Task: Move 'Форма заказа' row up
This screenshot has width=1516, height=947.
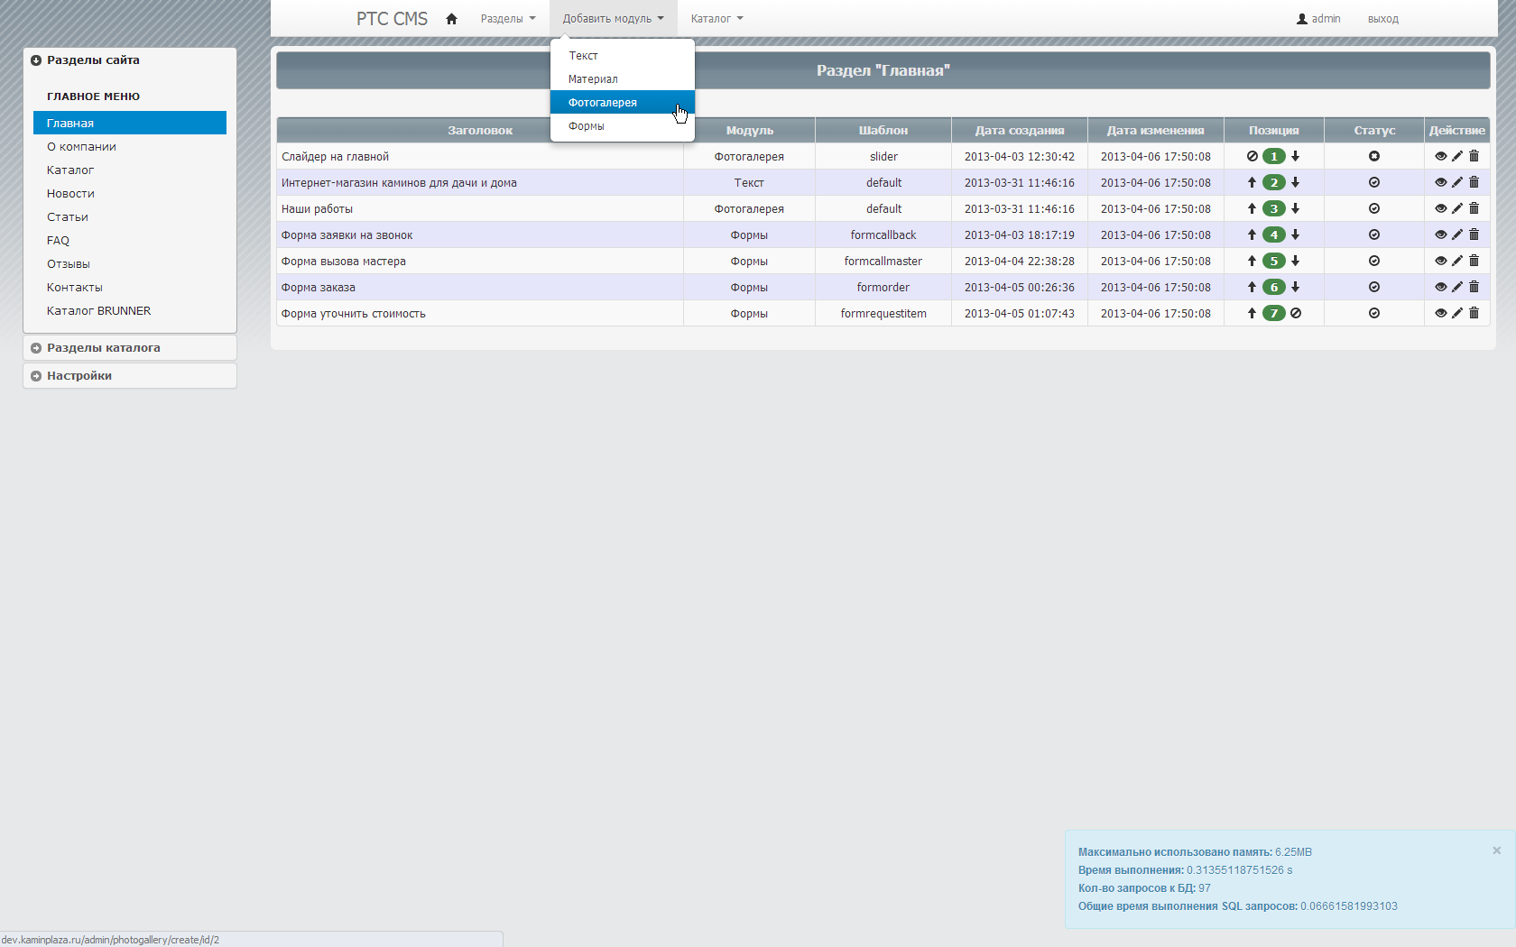Action: pyautogui.click(x=1252, y=287)
